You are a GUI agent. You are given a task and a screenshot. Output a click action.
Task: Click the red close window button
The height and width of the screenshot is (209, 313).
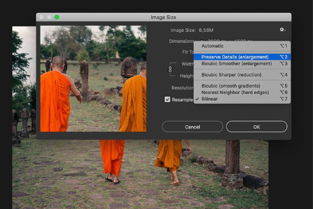point(41,17)
